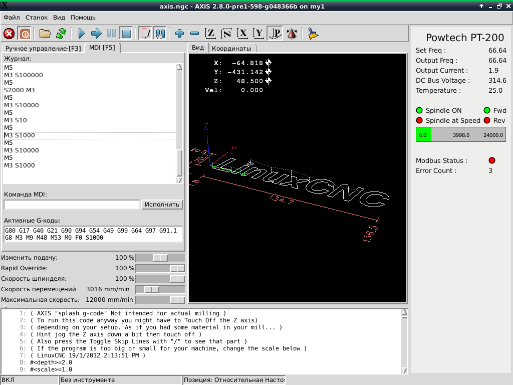
Task: Open the Координаты tab
Action: point(231,49)
